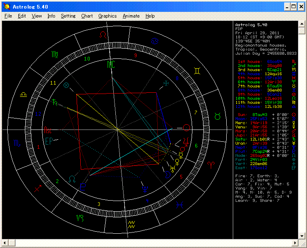Click the Gemini symbol on the outer ring
307x248 pixels.
pyautogui.click(x=197, y=71)
